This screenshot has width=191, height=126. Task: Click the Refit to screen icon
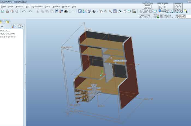coord(115,11)
